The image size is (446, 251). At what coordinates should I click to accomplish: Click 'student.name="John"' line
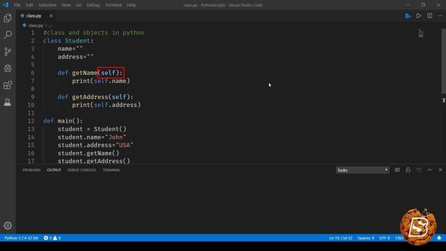pyautogui.click(x=91, y=137)
